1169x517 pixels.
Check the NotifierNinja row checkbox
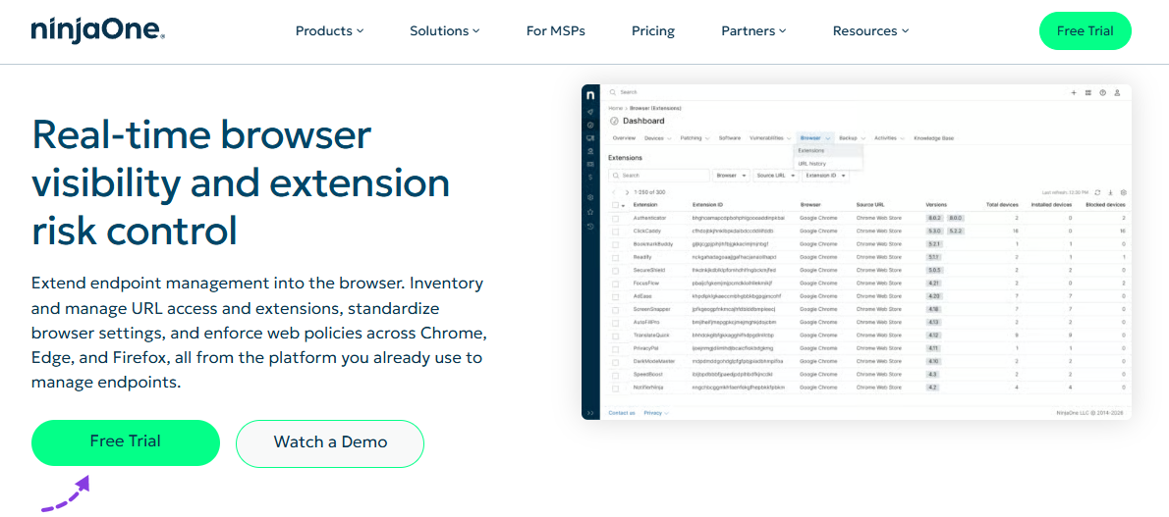pos(615,388)
